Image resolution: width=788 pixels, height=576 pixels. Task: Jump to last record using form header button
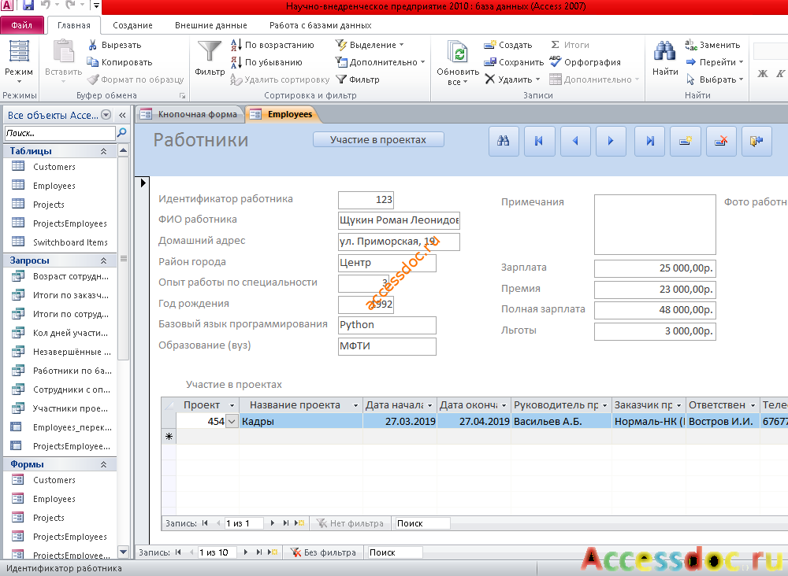(x=649, y=141)
